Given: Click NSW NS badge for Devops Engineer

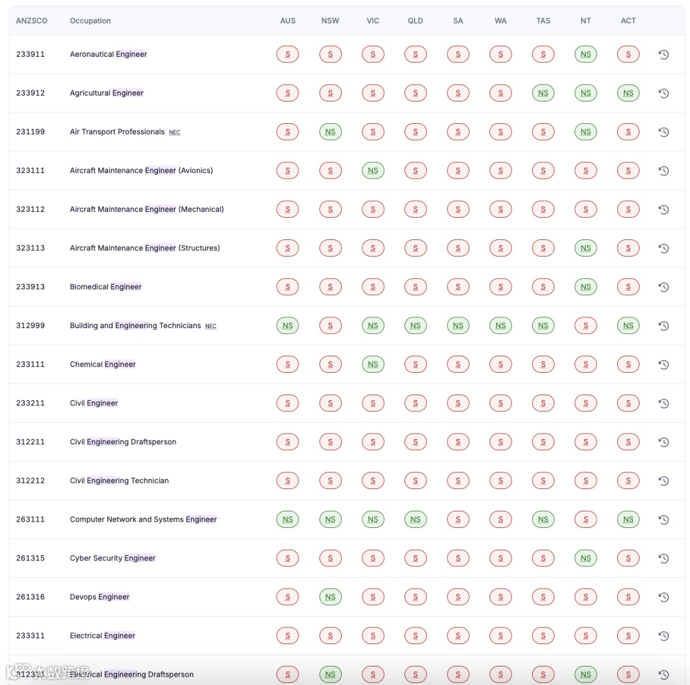Looking at the screenshot, I should pos(330,597).
